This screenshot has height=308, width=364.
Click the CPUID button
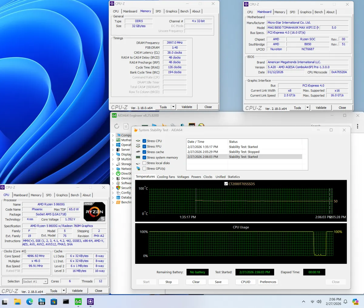tap(245, 282)
